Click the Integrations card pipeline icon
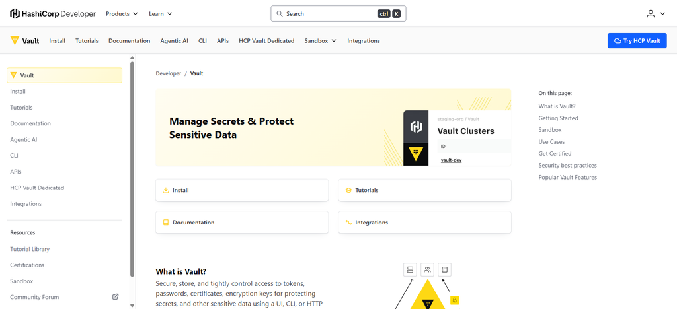 pos(348,223)
